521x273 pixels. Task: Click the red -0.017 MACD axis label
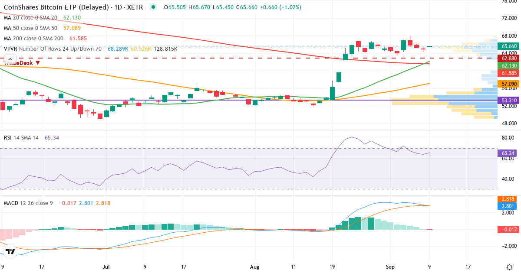pos(508,230)
